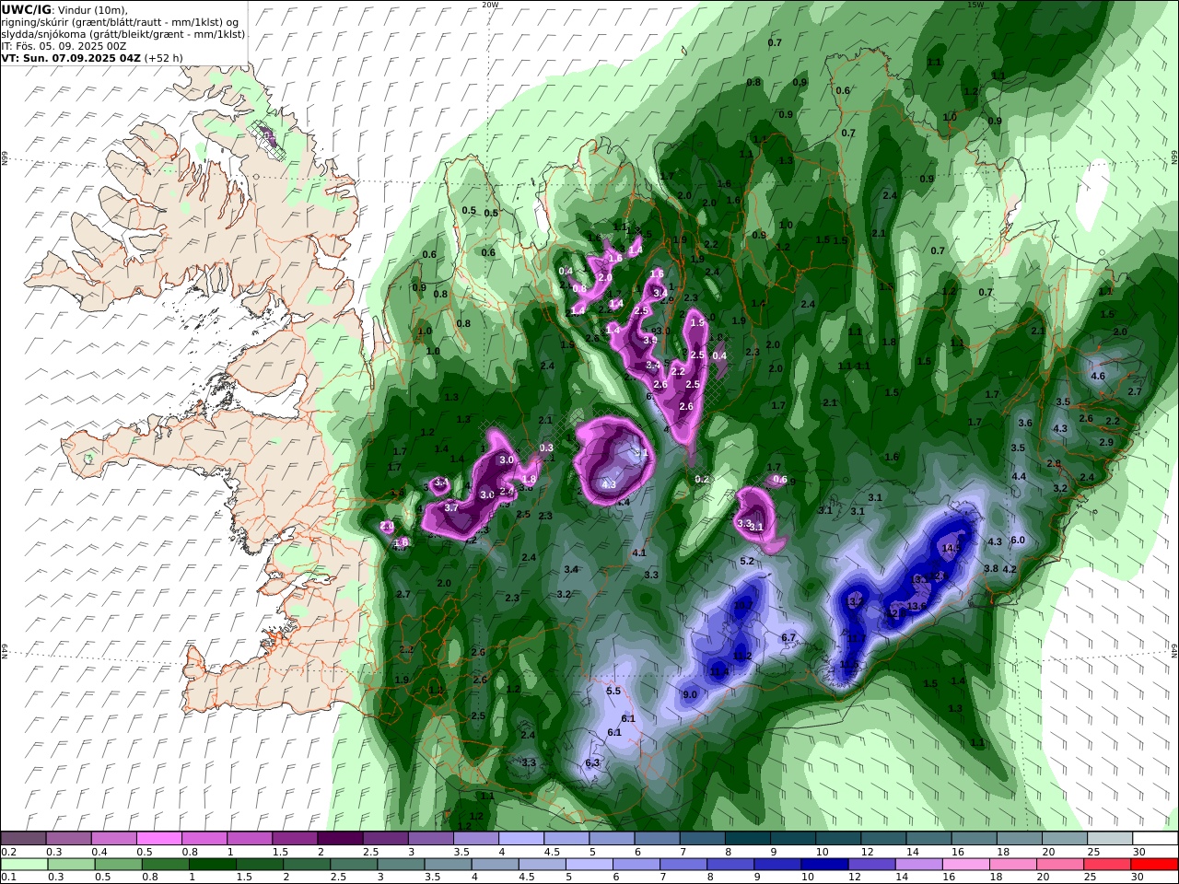Click the 3.6 value in the east
The height and width of the screenshot is (884, 1179).
[1025, 423]
